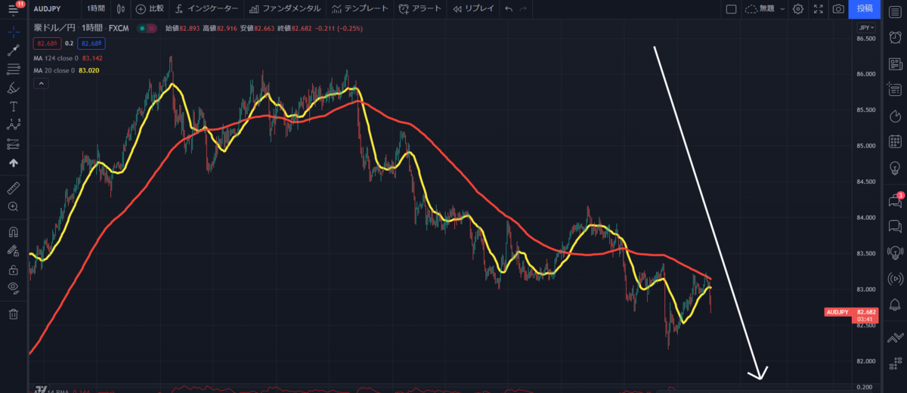
Task: Open candlestick chart type selector
Action: click(x=122, y=9)
